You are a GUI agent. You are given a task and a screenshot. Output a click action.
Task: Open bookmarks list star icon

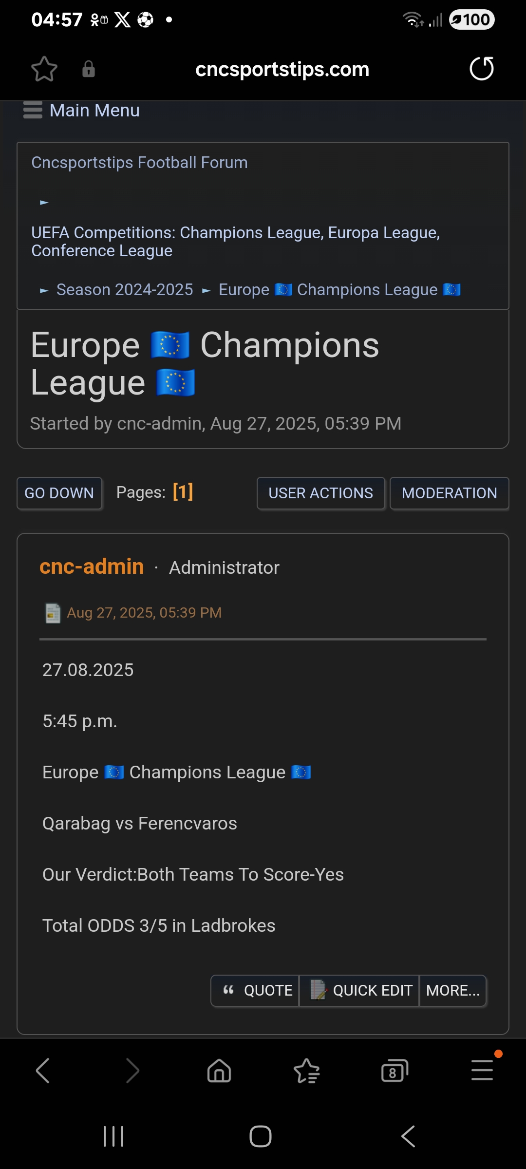307,1071
